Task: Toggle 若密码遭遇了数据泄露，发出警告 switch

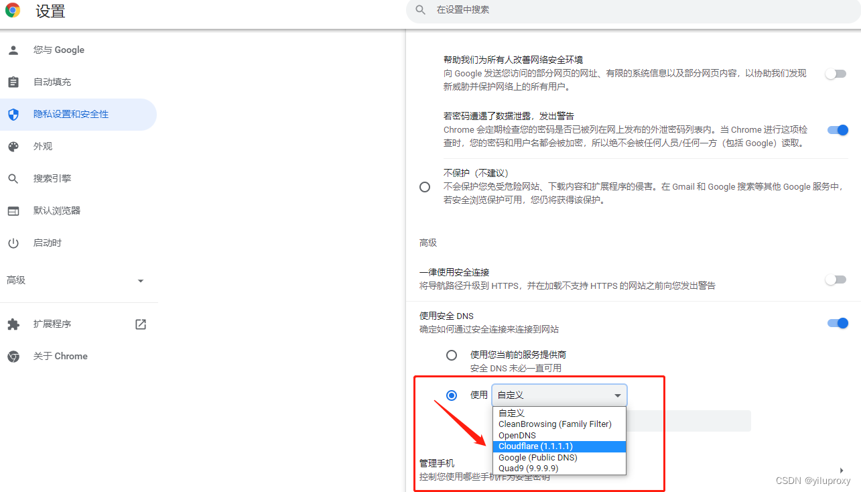Action: tap(838, 130)
